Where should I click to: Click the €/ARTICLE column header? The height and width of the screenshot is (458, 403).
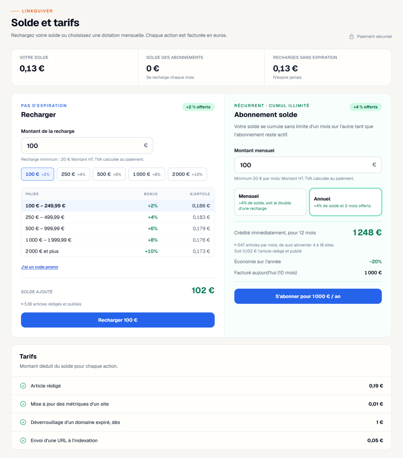point(200,194)
